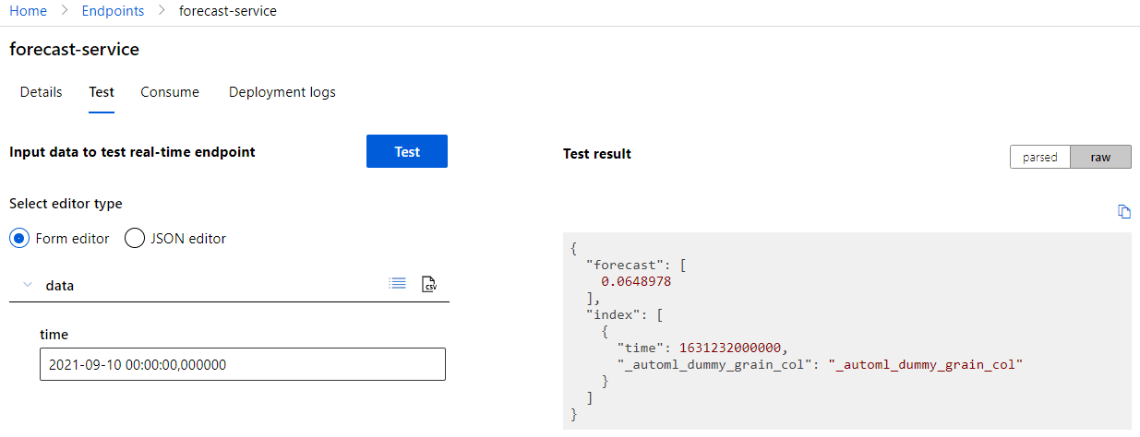Screen dimensions: 1140x437
Task: Upload CSV file for data input
Action: click(x=429, y=284)
